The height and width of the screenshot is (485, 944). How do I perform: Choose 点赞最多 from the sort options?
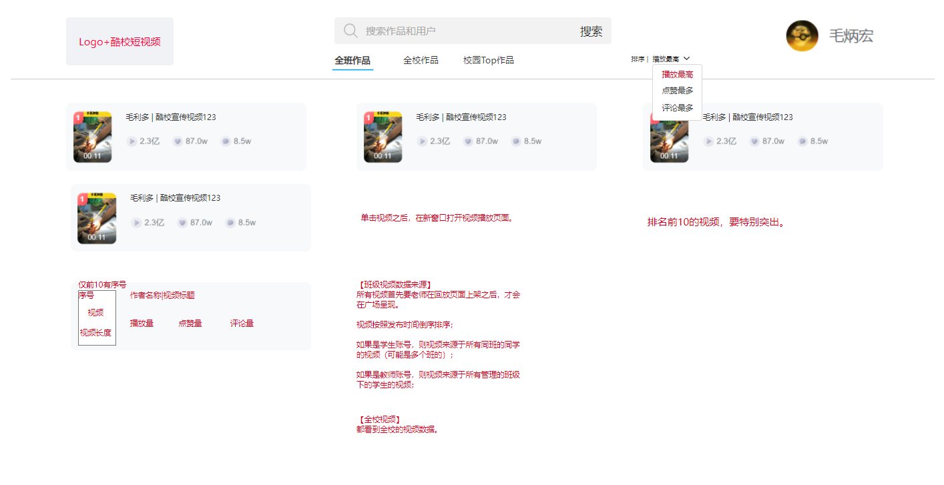pos(677,91)
